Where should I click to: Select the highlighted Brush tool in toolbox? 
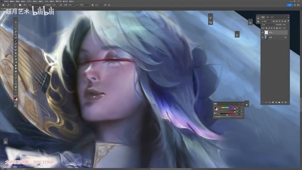click(x=16, y=41)
